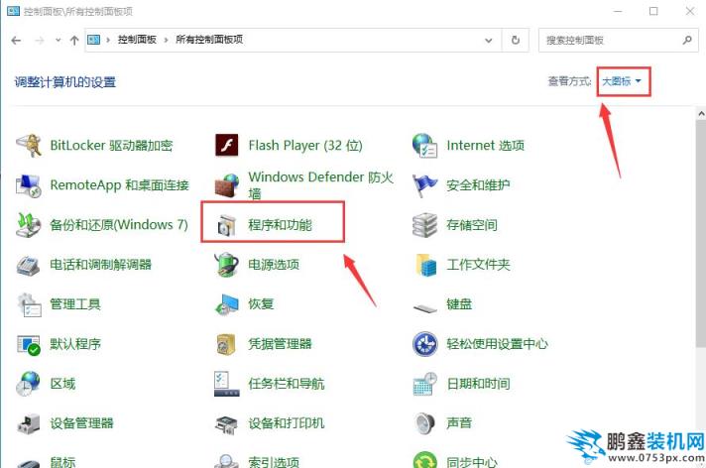This screenshot has width=706, height=468.
Task: Open the Internet 选项 globe icon
Action: 424,146
